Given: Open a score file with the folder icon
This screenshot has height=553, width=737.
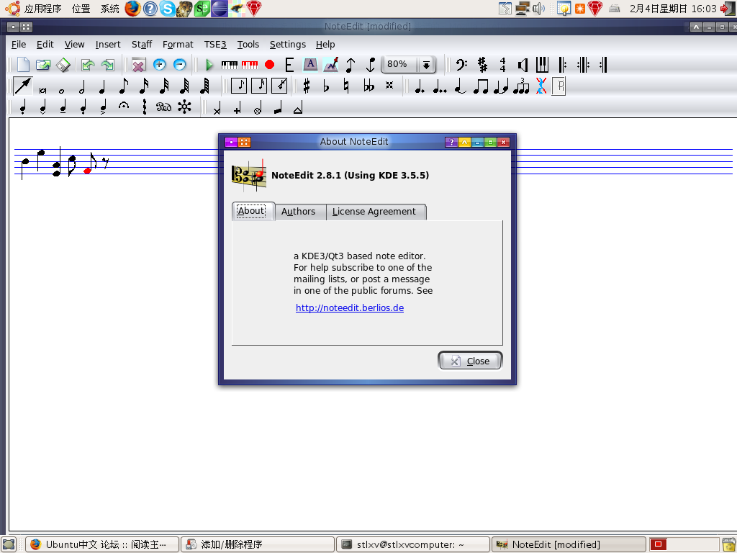Looking at the screenshot, I should coord(42,64).
